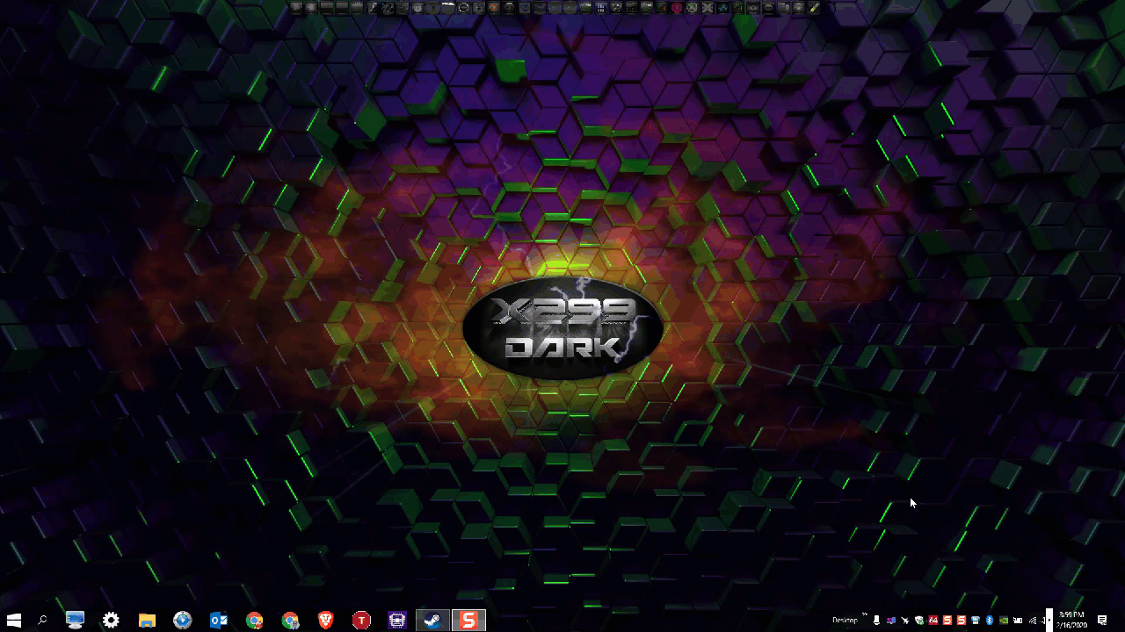Click the X299 Dark logo on desktop
The image size is (1125, 632).
tap(562, 329)
